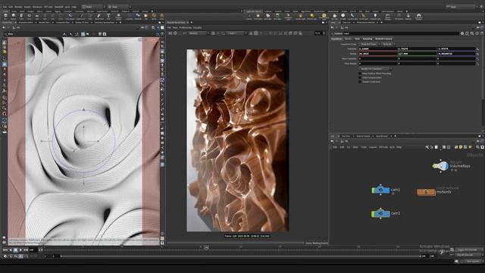Click the Key All Channels button
Viewport: 485px width, 273px height.
(467, 255)
